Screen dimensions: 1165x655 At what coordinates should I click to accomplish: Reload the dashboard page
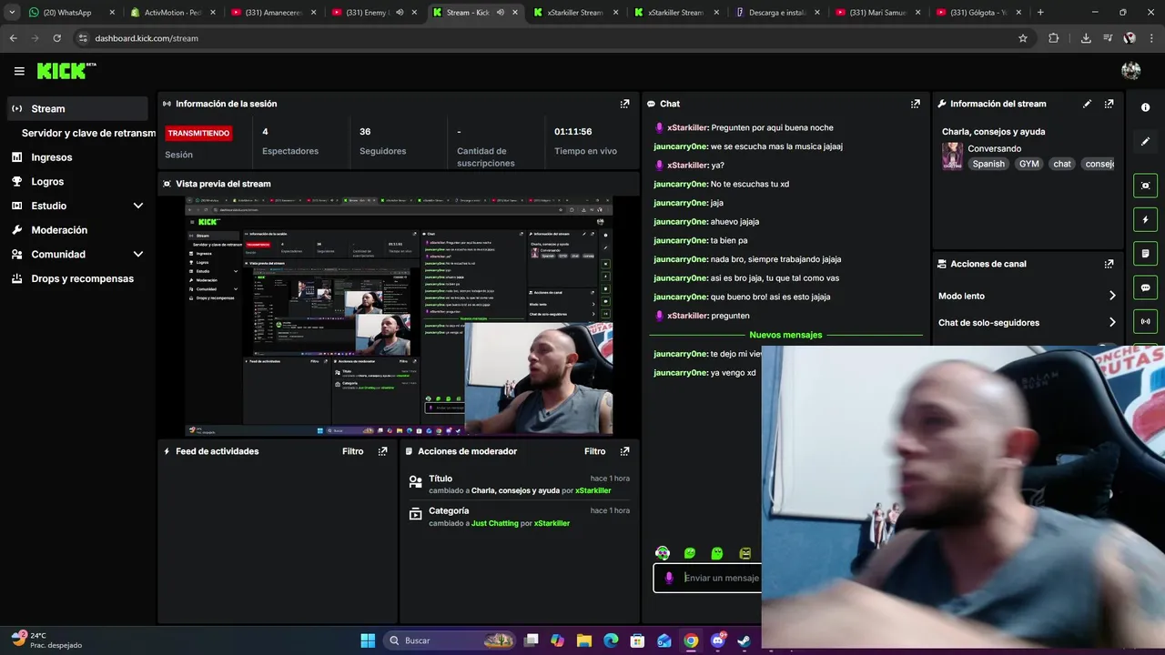click(57, 38)
